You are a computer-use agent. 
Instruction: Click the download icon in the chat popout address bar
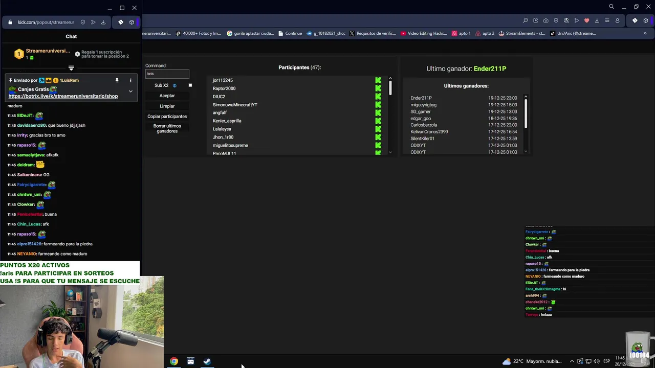pos(103,22)
